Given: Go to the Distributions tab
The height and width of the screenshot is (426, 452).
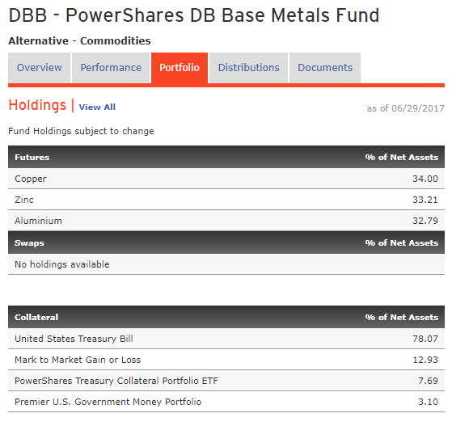Looking at the screenshot, I should [248, 68].
